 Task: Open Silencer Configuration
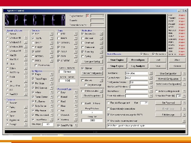pos(92,73)
